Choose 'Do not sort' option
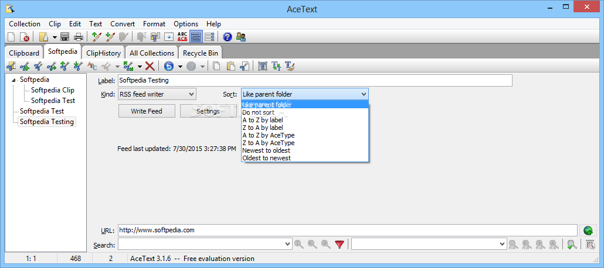The height and width of the screenshot is (268, 604). pos(305,112)
